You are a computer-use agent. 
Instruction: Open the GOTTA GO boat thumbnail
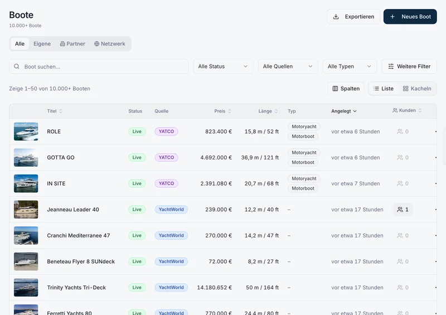(26, 157)
